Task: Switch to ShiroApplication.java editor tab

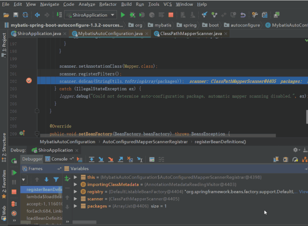Action: (x=39, y=34)
